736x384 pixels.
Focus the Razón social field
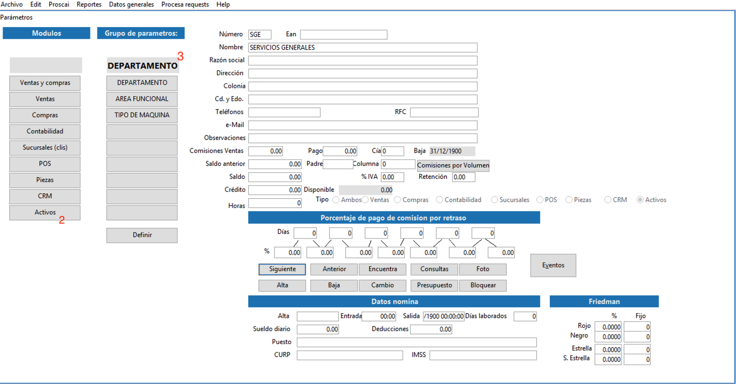coord(363,60)
